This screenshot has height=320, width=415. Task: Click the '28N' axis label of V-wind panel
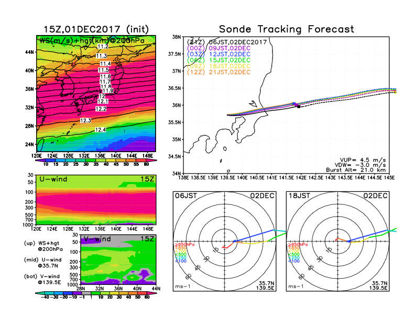point(81,289)
